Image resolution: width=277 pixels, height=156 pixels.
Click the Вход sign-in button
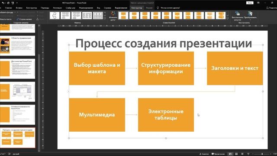pos(250,3)
